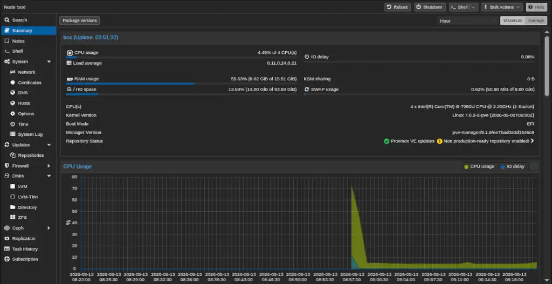Click the LVM square icon
Screen dimensions: 552x284
pos(13,186)
